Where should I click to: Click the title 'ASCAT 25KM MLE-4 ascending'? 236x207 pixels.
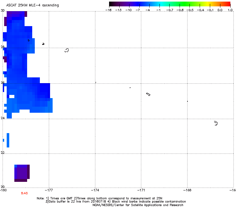[x=33, y=5]
